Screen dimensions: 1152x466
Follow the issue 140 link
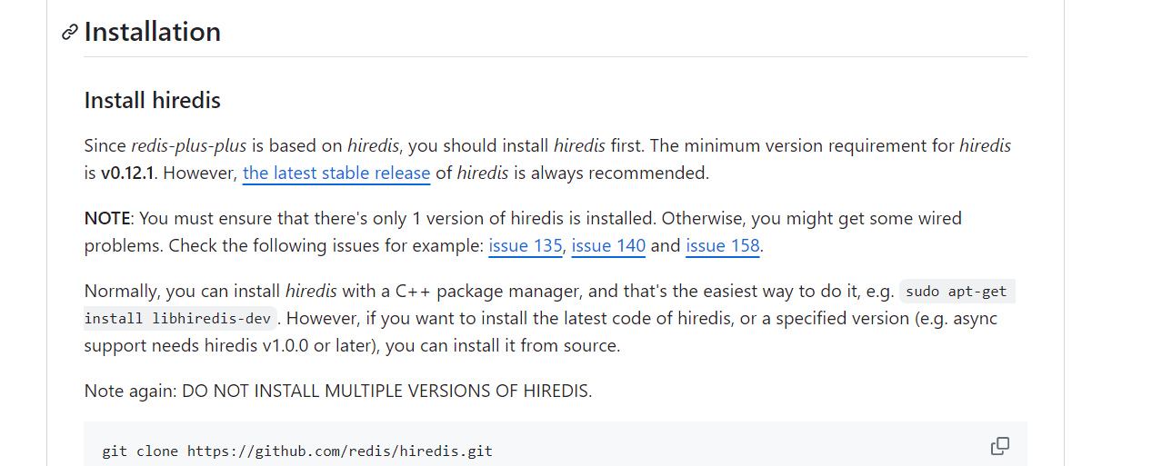click(608, 245)
